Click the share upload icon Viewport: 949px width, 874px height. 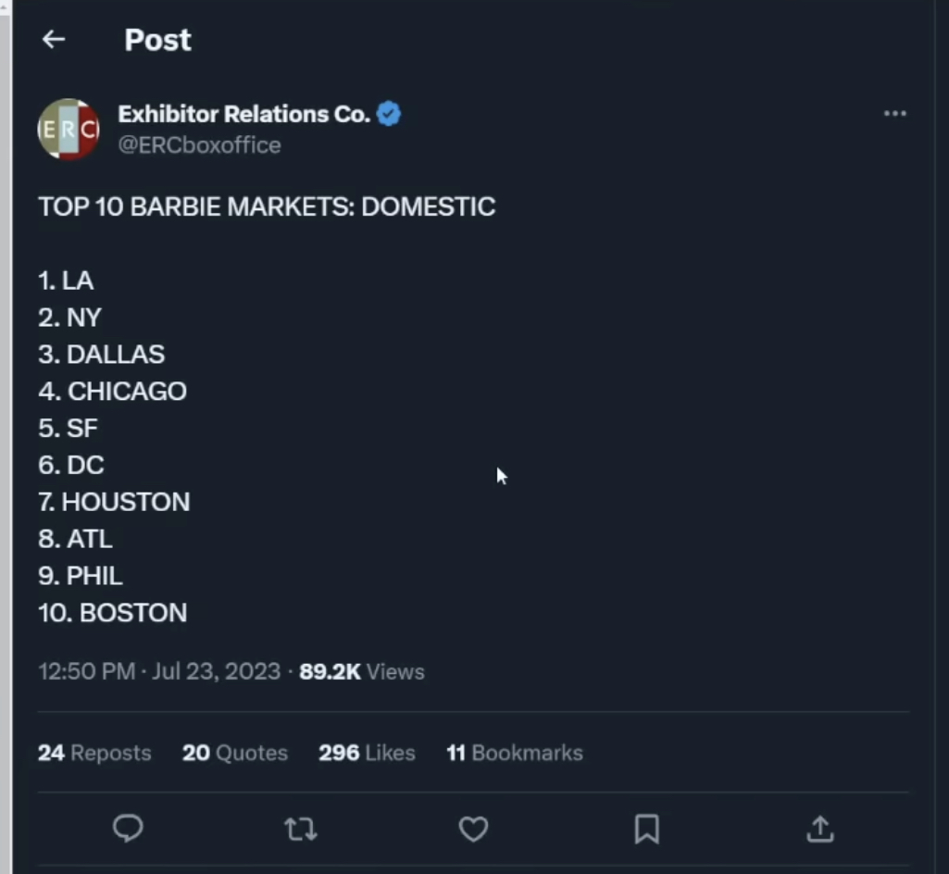[819, 829]
